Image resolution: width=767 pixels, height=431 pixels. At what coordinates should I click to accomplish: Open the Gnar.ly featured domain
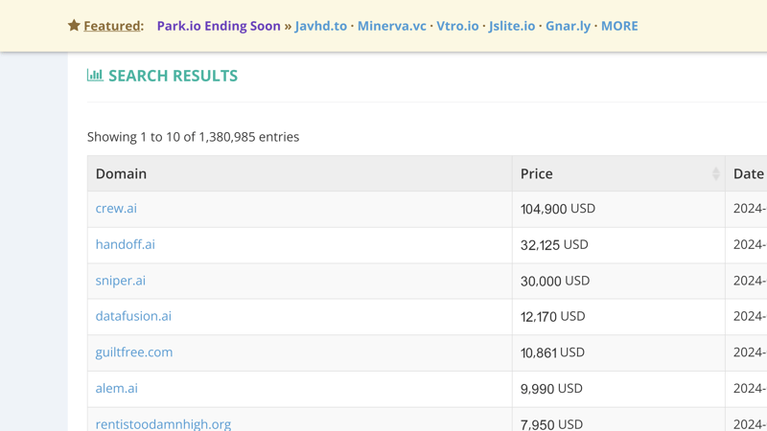568,26
